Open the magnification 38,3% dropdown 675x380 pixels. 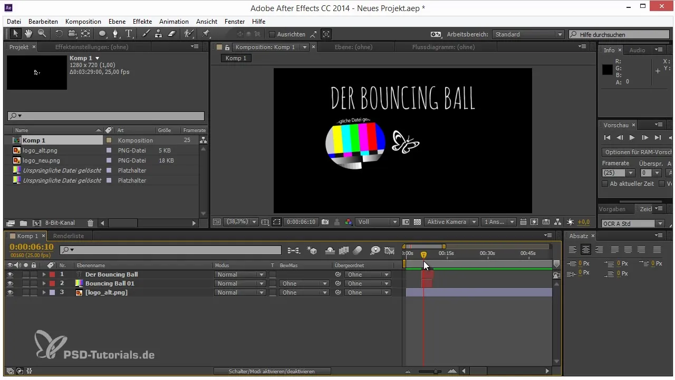pos(242,222)
